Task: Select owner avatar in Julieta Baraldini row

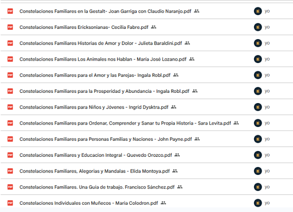Action: [x=258, y=43]
